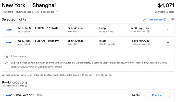
Task: Click the round trip arrows icon between cities
Action: 29,5
